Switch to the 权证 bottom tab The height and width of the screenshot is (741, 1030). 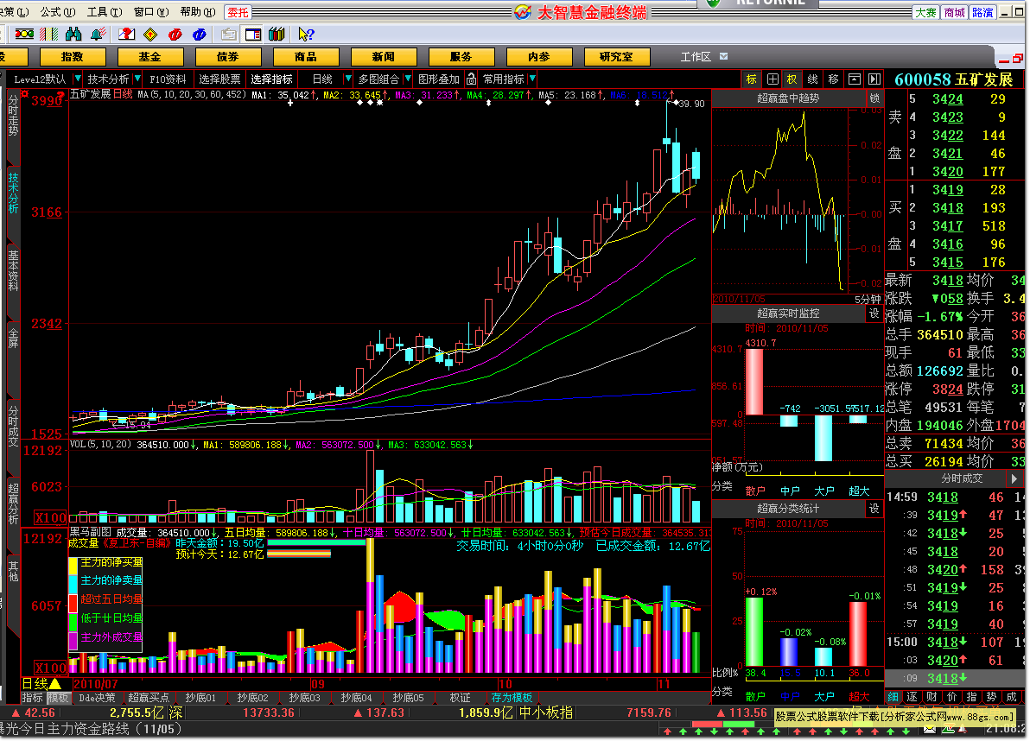[x=460, y=698]
